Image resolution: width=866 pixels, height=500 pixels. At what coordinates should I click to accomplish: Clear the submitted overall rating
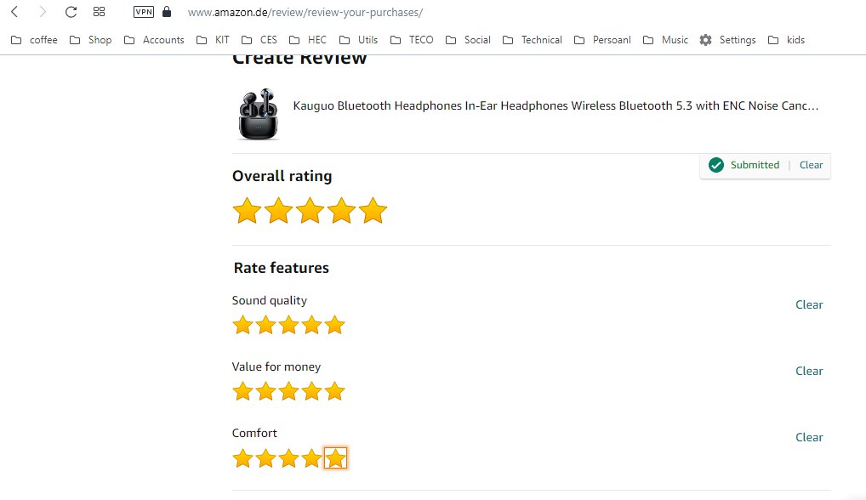pos(811,165)
